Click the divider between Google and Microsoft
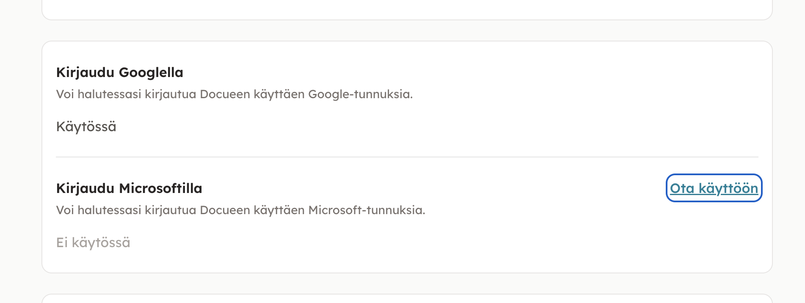The image size is (805, 303). pyautogui.click(x=407, y=157)
